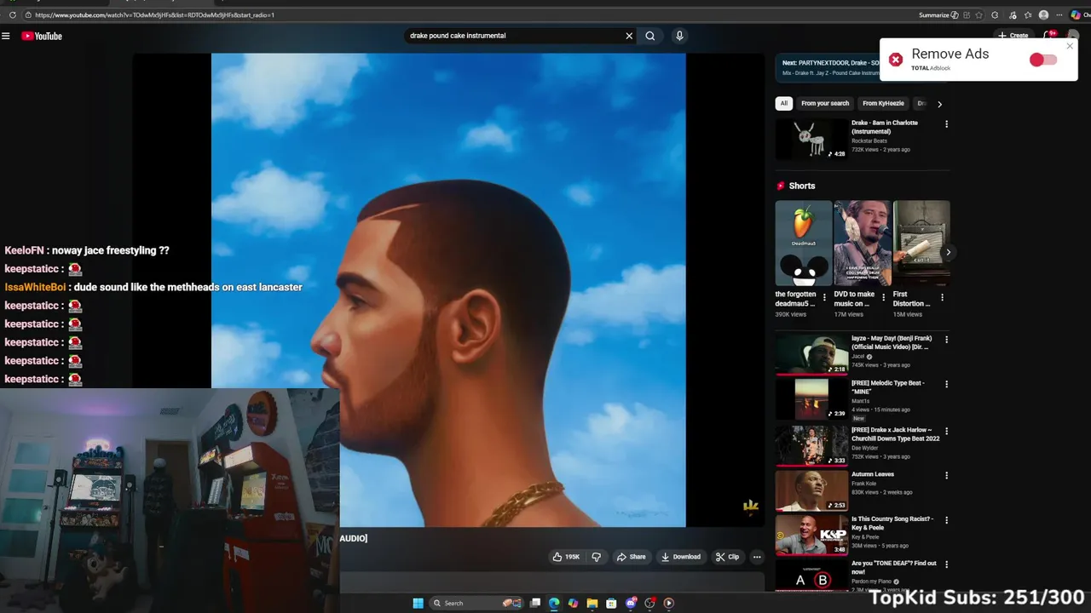Open the YouTube account avatar
The image size is (1091, 613).
click(1073, 36)
